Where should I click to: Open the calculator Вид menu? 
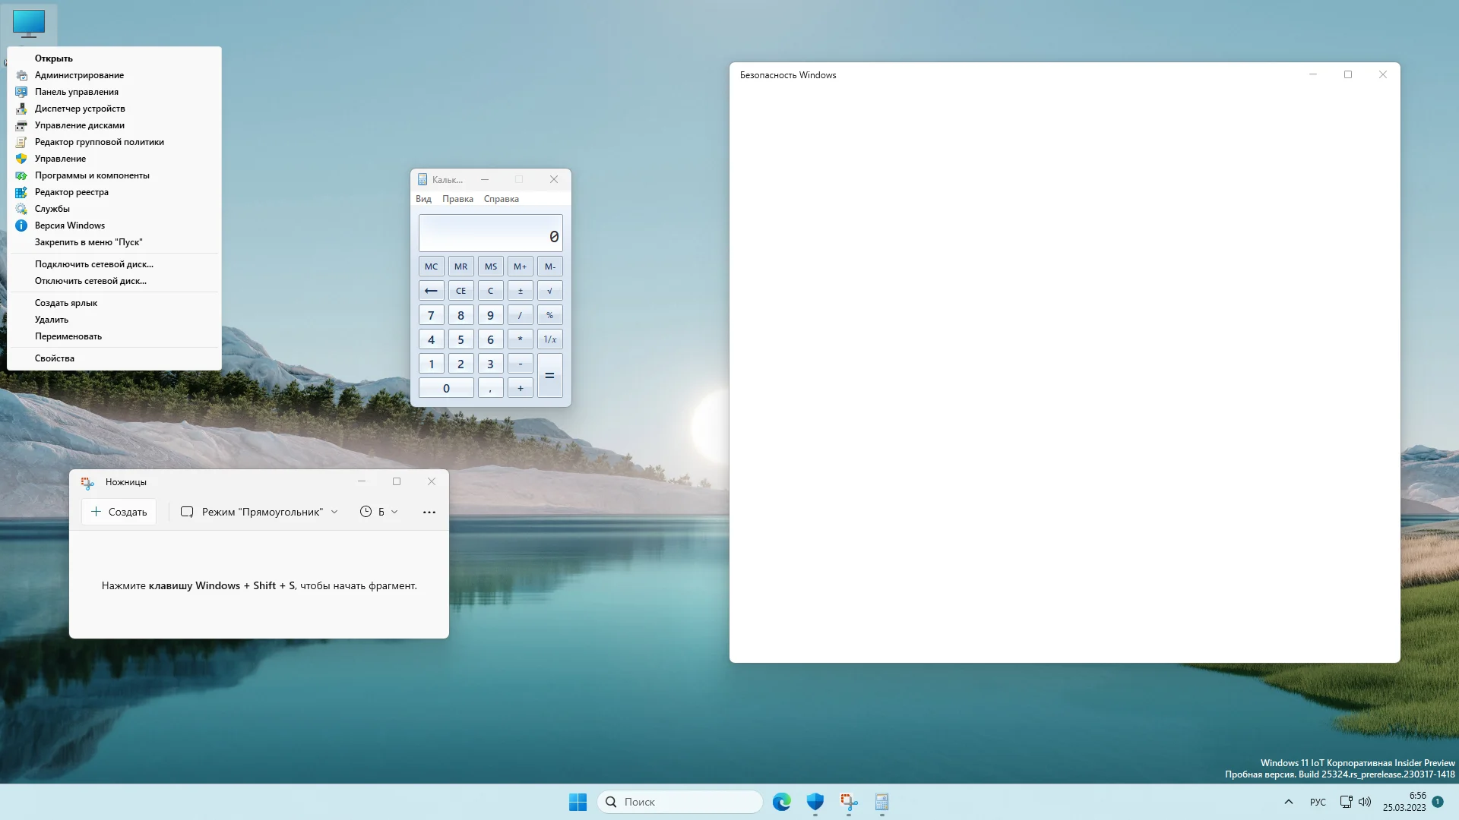click(423, 199)
